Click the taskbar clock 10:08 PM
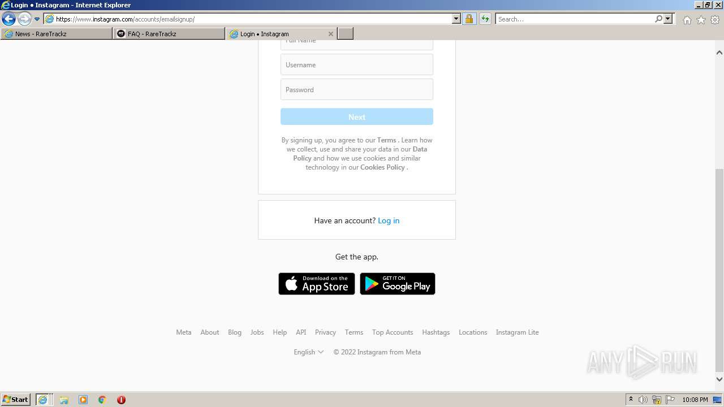The width and height of the screenshot is (724, 407). click(695, 400)
